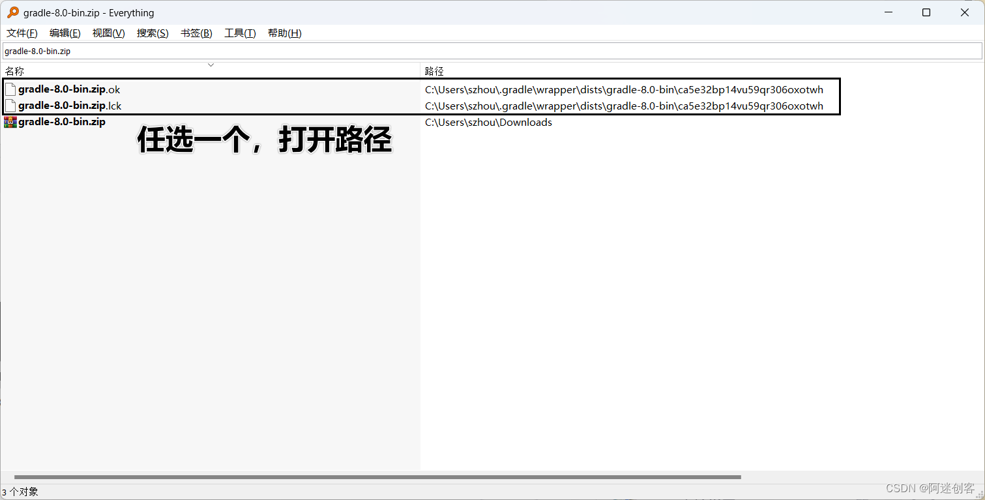Click the WinRAR archive icon of gradle-8.0-bin.zip
This screenshot has height=500, width=985.
(10, 122)
